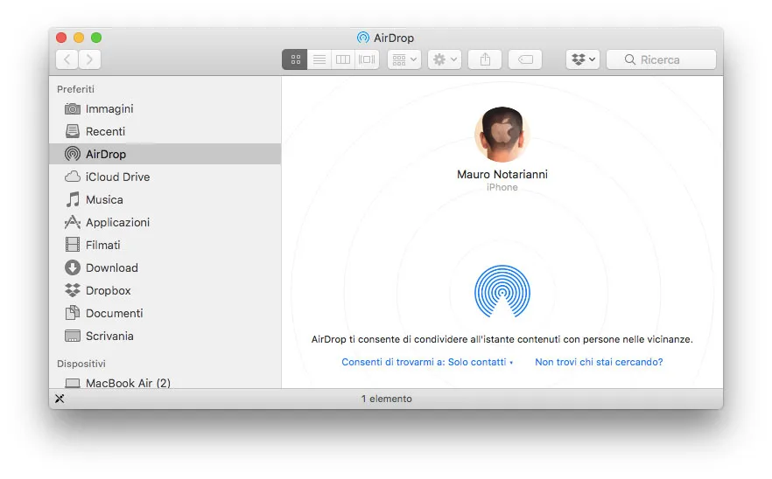Click the large blue AirDrop icon
This screenshot has width=772, height=479.
tap(502, 291)
